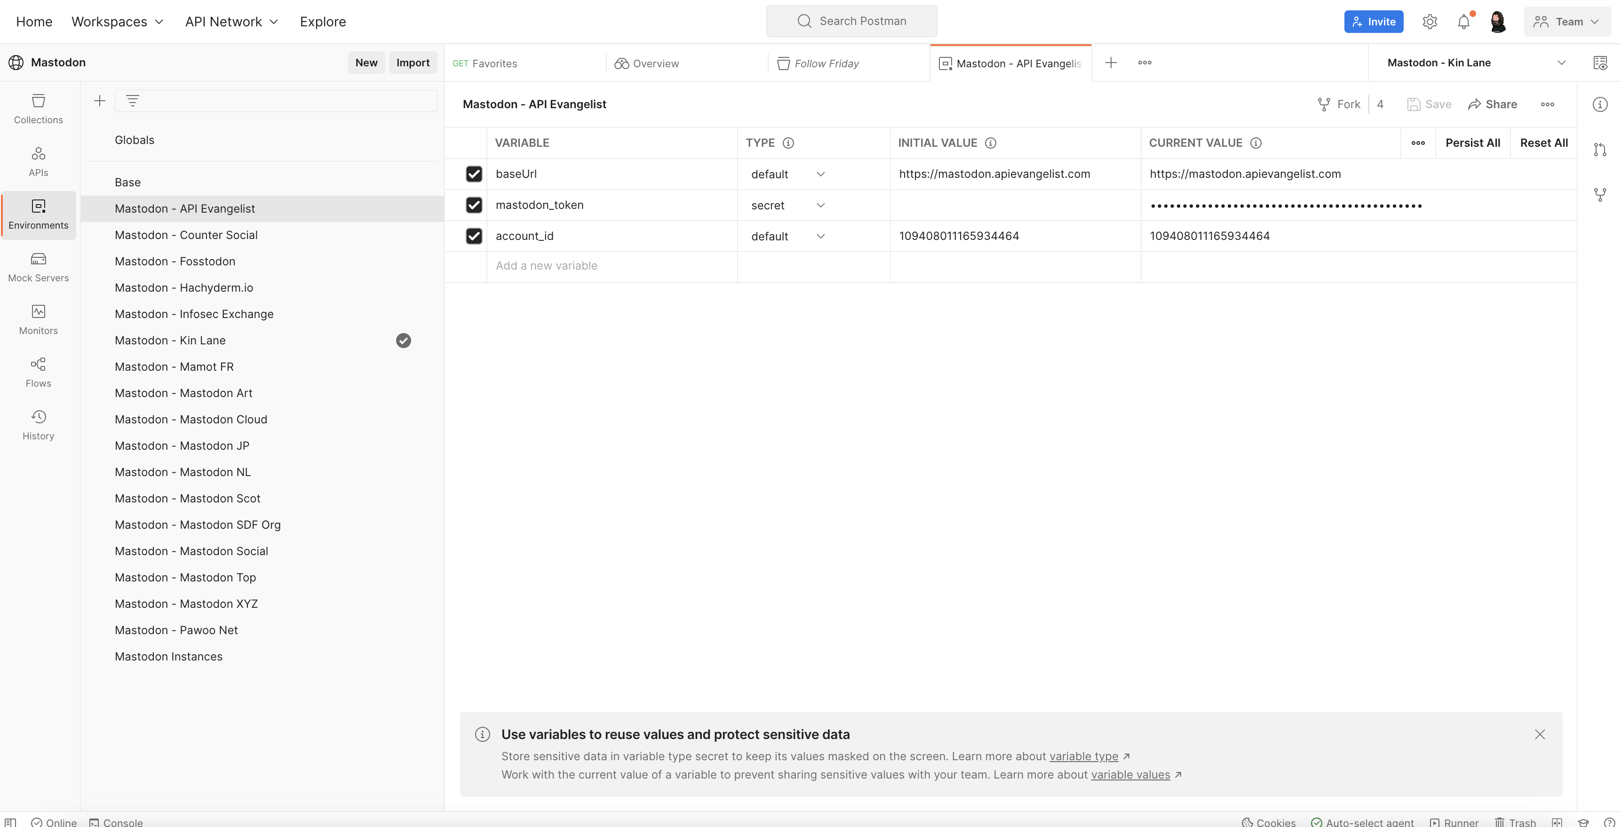1621x827 pixels.
Task: Toggle sidebar visibility in status bar
Action: tap(10, 823)
